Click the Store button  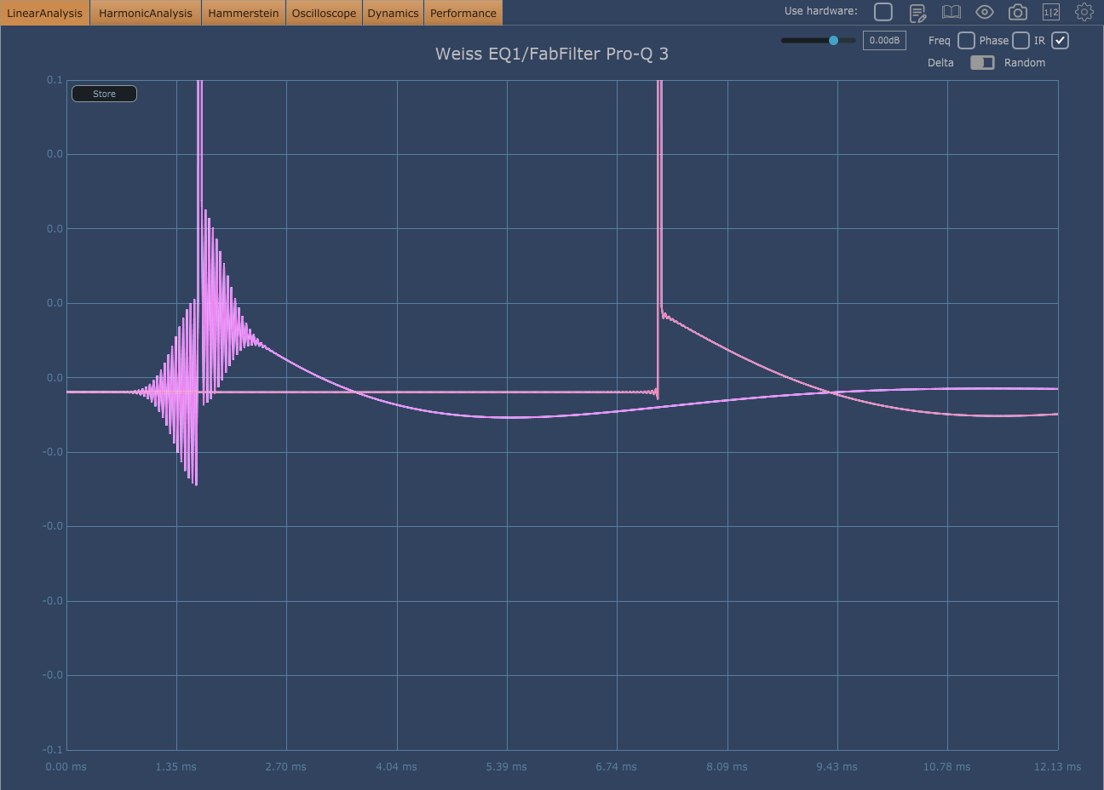click(104, 94)
